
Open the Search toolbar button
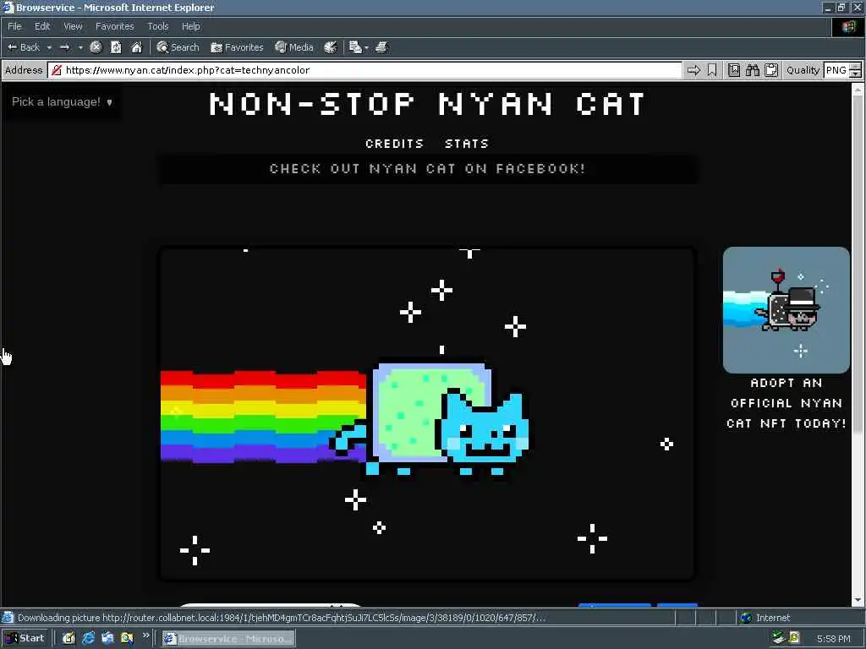pos(178,47)
